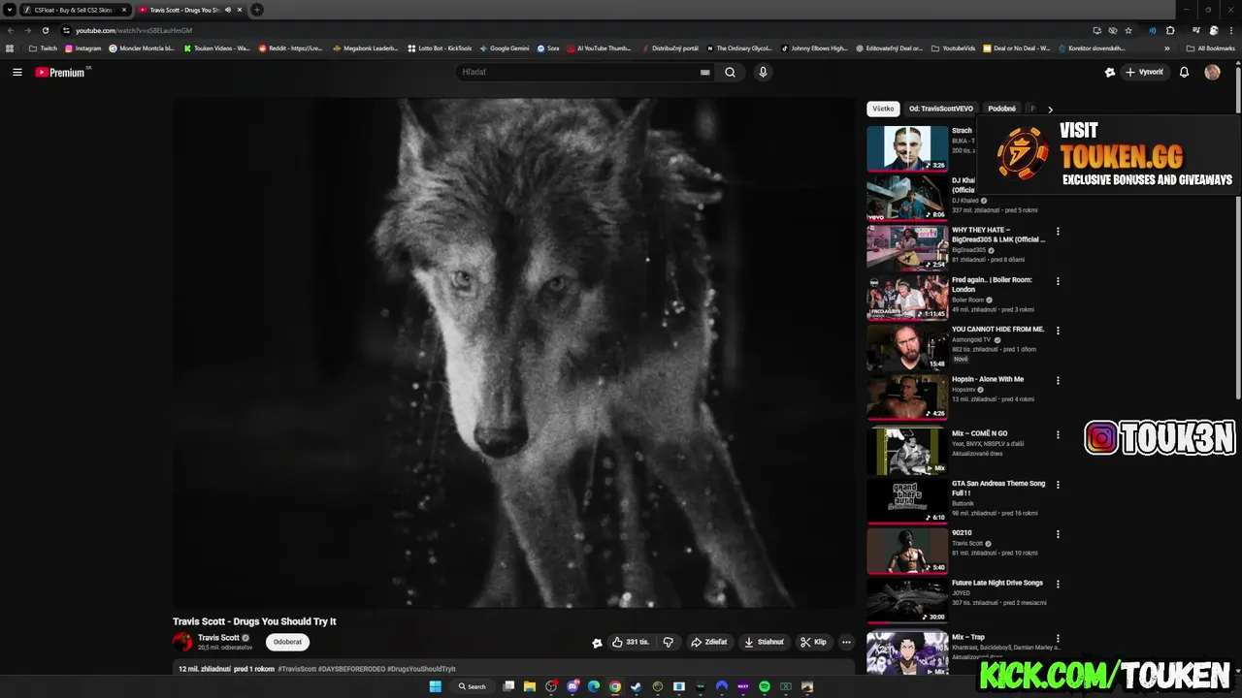This screenshot has height=698, width=1242.
Task: Select the Všetko filter chip
Action: [883, 109]
